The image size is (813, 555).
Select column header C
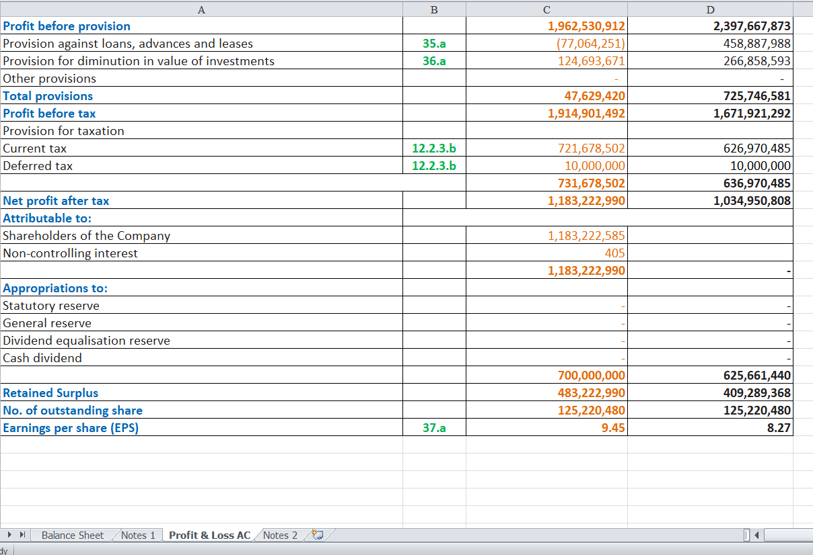(x=546, y=9)
